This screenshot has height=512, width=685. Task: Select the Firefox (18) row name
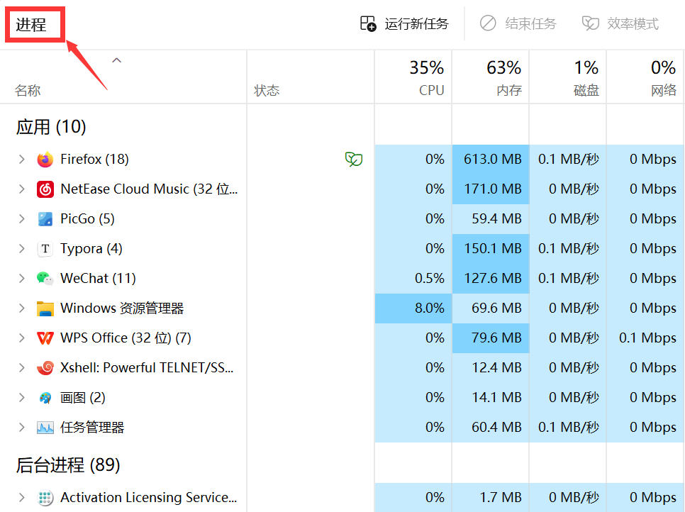pos(94,159)
